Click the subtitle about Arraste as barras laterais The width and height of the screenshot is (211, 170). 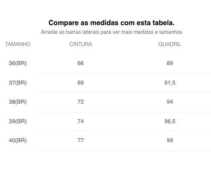[111, 32]
